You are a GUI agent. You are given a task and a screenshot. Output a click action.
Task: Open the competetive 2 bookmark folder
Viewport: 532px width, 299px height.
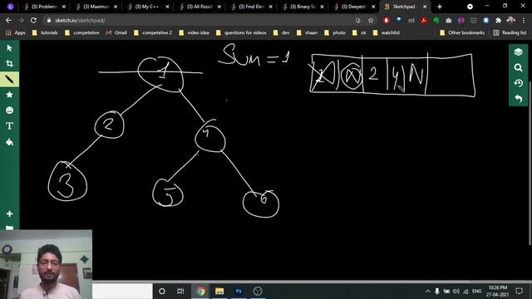tap(153, 32)
